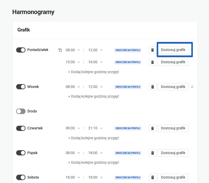209x183 pixels.
Task: Delete Friday's time slot with trash icon
Action: (x=153, y=153)
